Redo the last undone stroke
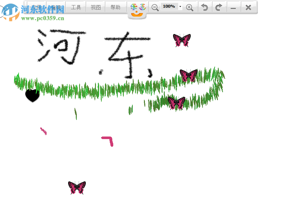Viewport: 286px width, 200px height. (219, 7)
